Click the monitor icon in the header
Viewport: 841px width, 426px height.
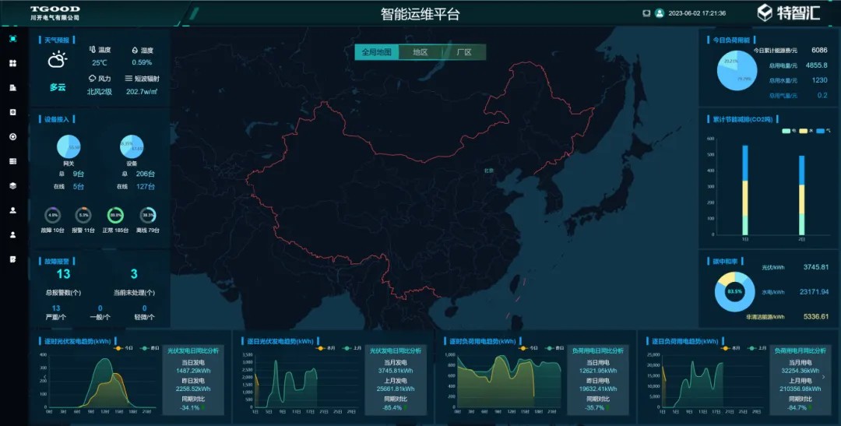pyautogui.click(x=646, y=13)
